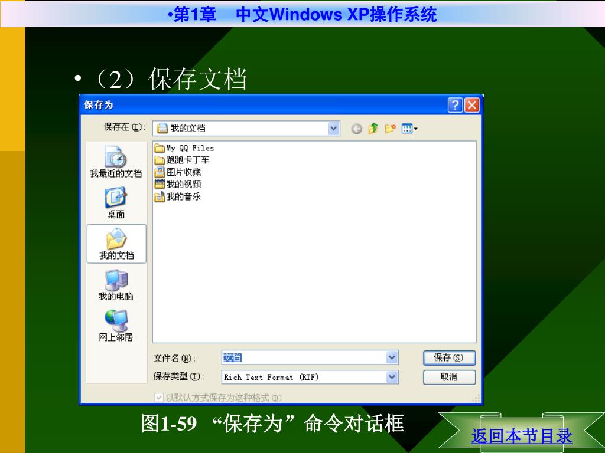Open 网上邻居 in the places bar

116,326
